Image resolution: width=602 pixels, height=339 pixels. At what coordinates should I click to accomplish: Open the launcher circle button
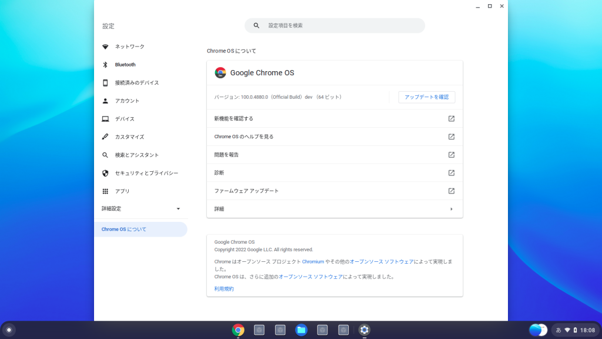click(9, 330)
